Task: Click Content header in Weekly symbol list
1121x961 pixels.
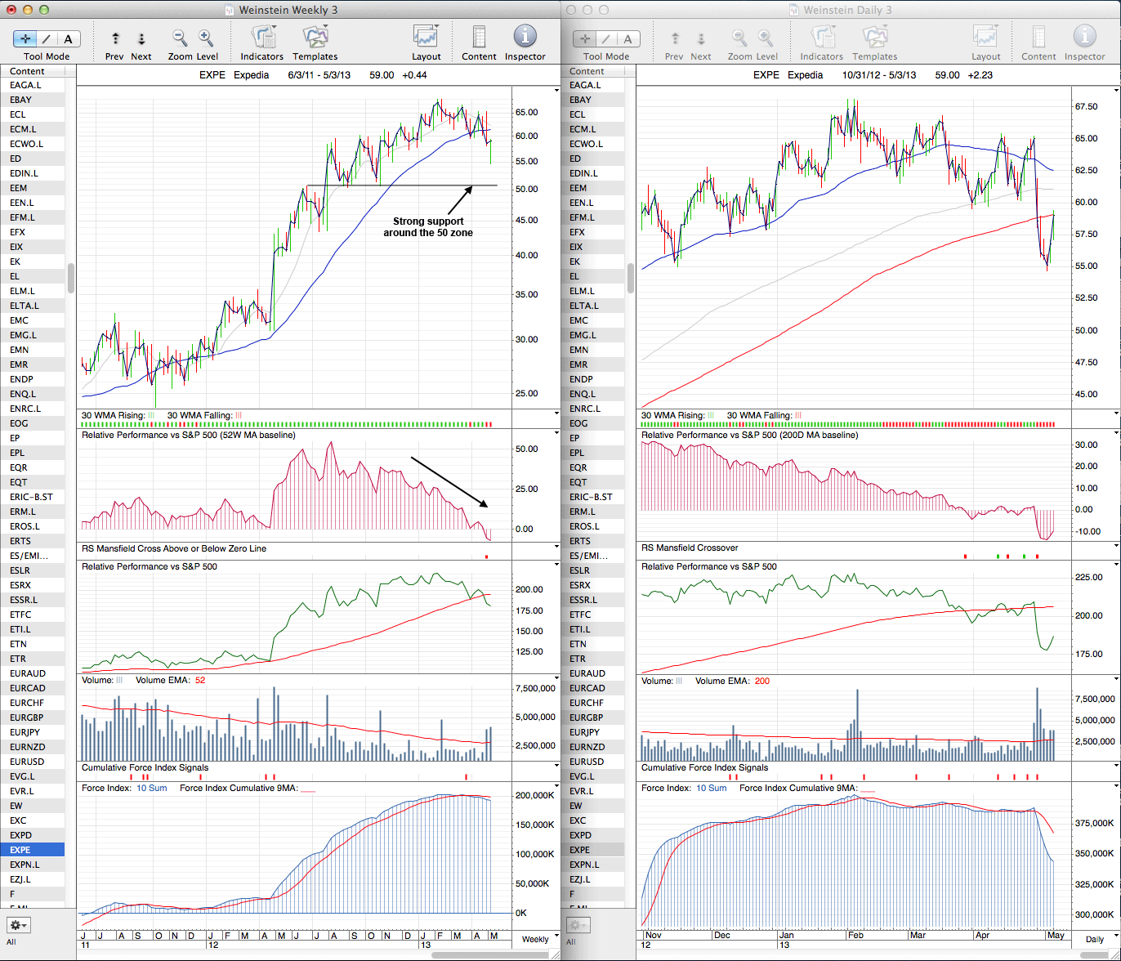Action: (x=33, y=71)
